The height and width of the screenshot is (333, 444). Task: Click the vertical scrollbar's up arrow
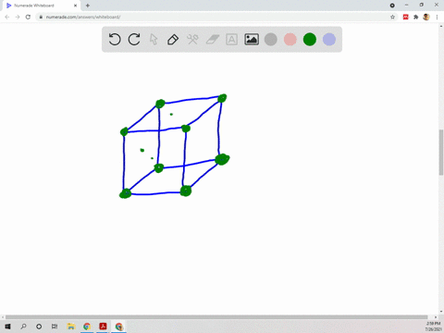coord(441,26)
